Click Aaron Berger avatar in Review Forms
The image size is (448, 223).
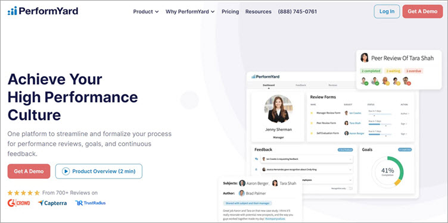coord(346,133)
